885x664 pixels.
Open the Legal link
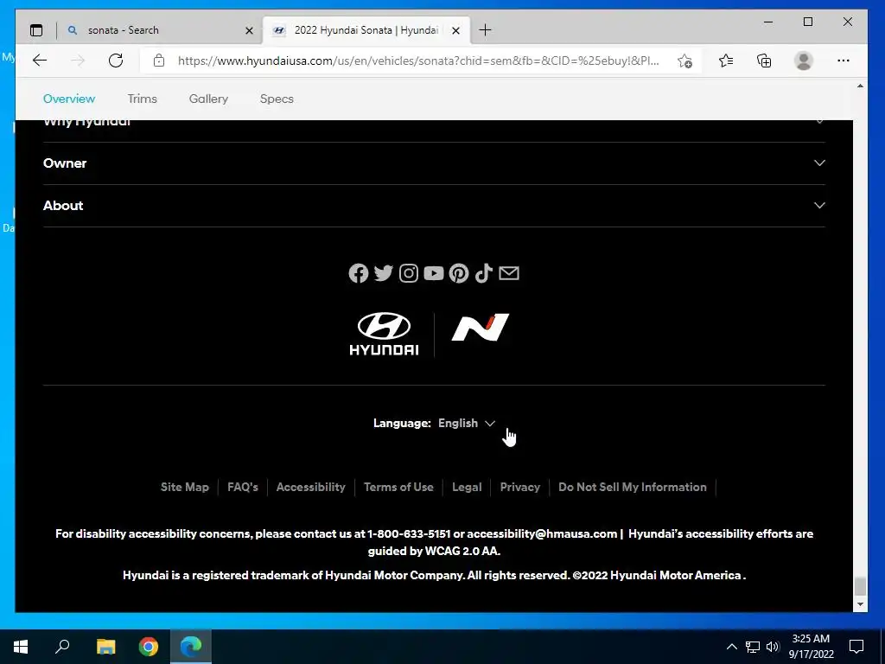click(x=467, y=488)
